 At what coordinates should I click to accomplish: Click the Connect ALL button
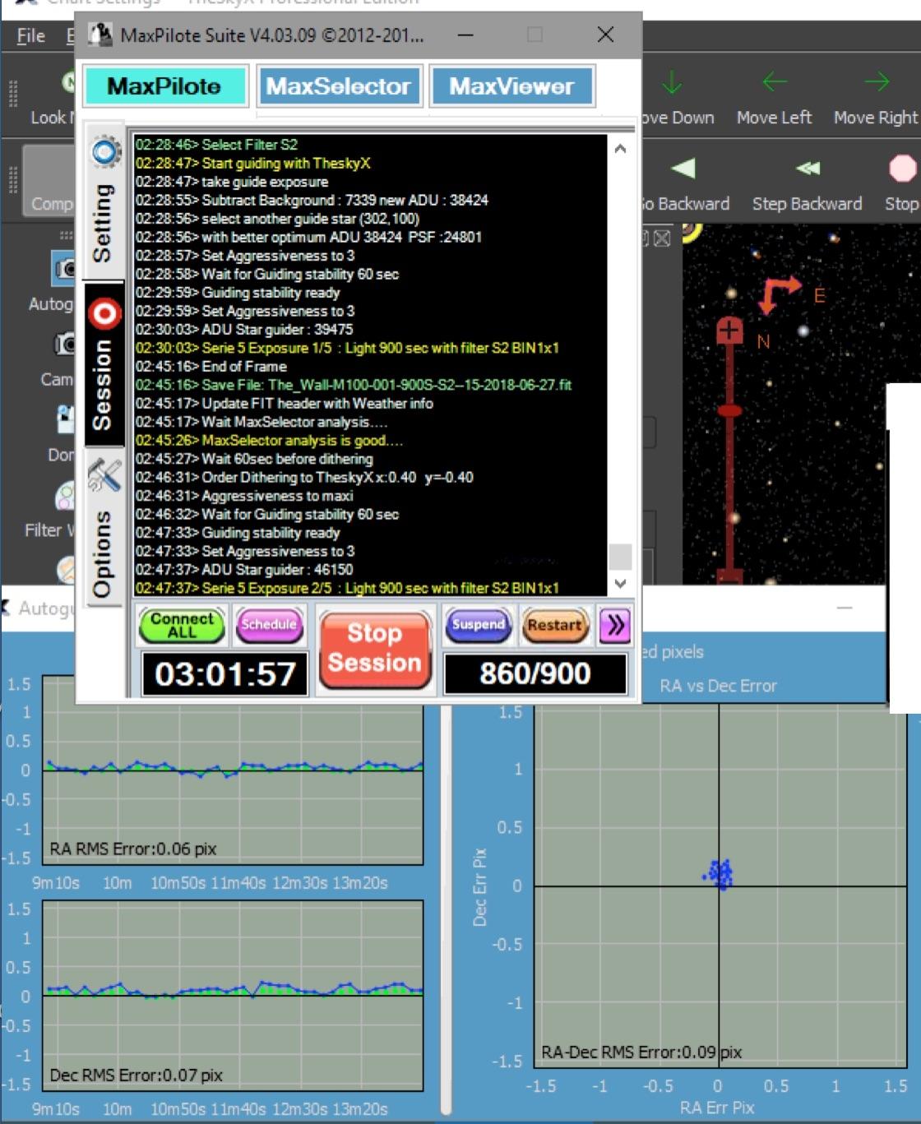[182, 626]
